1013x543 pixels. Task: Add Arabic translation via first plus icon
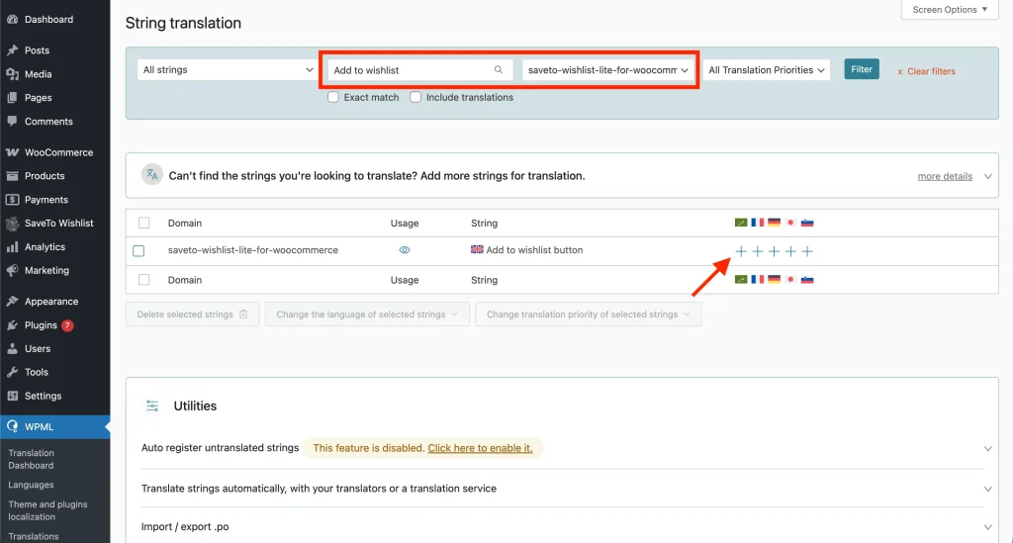point(741,251)
